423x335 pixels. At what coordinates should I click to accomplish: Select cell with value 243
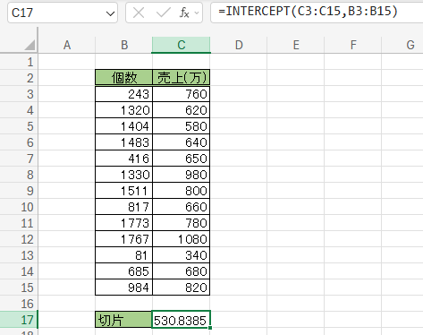coord(124,94)
